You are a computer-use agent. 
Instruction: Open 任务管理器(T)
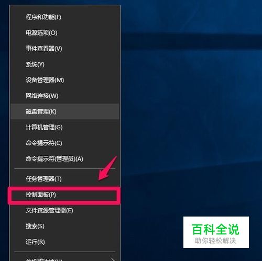point(64,179)
